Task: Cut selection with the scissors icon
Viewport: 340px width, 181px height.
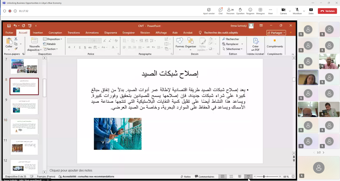Action: [x=16, y=39]
